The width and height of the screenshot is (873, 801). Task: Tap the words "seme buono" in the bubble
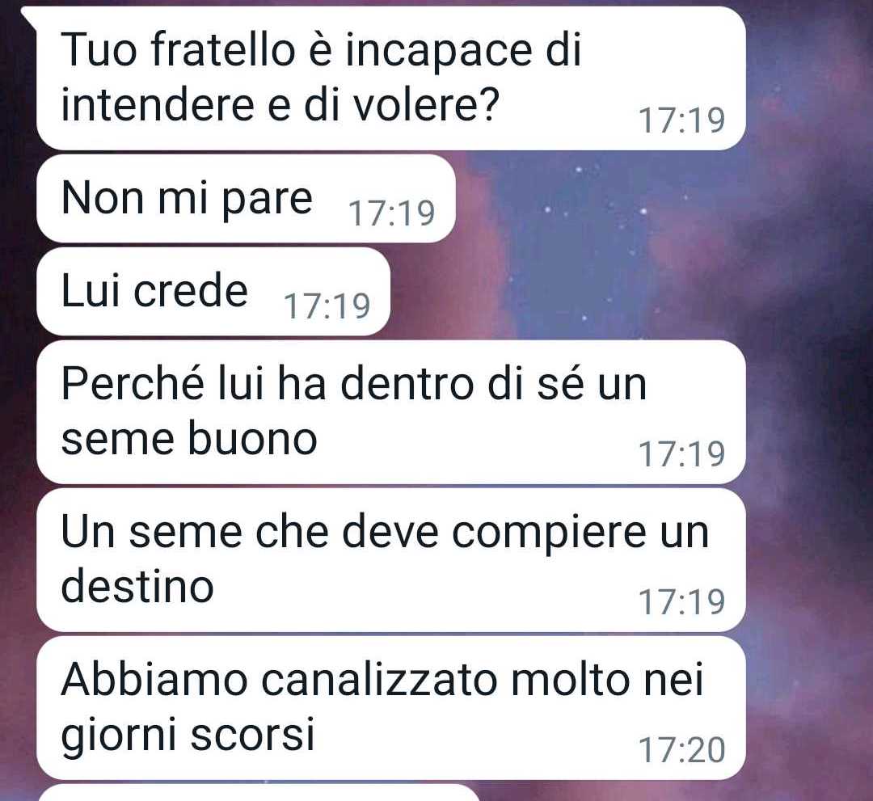point(189,439)
